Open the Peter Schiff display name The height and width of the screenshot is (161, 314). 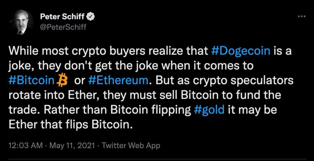62,17
